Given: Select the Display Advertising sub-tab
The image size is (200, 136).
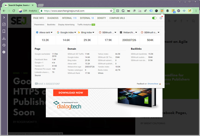Looking at the screenshot, I should click(x=66, y=25).
